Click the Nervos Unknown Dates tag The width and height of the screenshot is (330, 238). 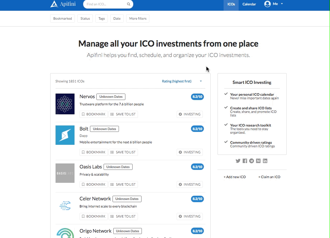[x=111, y=97]
